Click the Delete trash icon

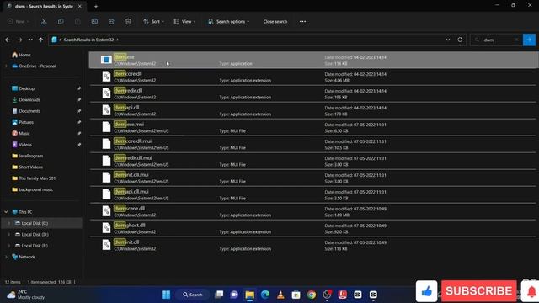click(x=128, y=21)
